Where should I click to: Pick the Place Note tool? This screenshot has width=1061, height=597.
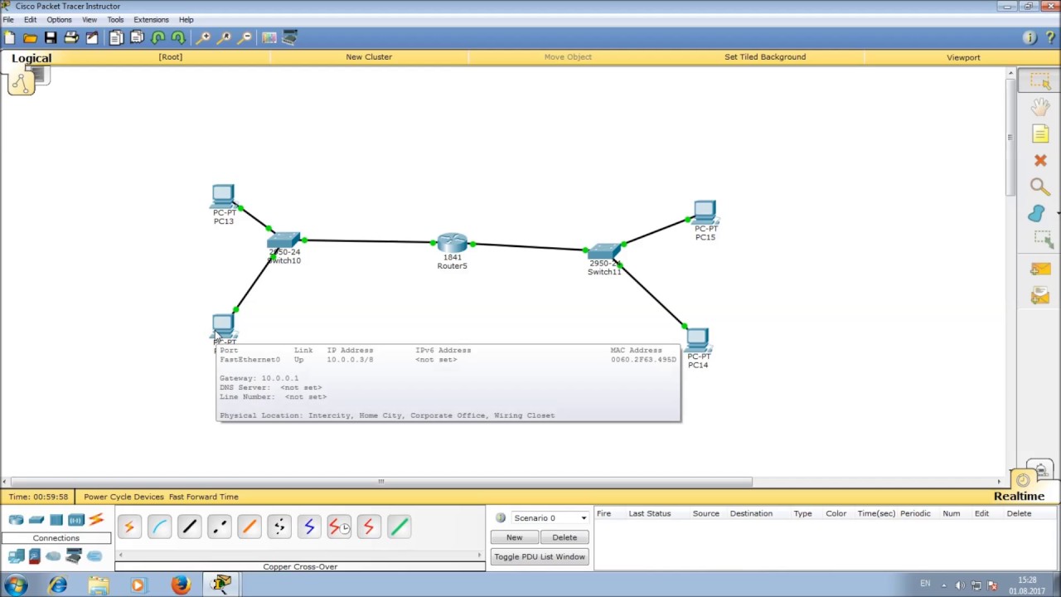tap(1040, 133)
